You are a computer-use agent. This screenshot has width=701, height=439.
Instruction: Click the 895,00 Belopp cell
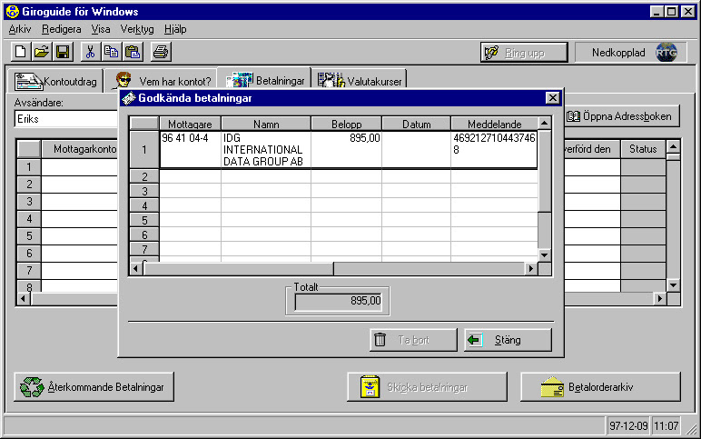[x=347, y=149]
